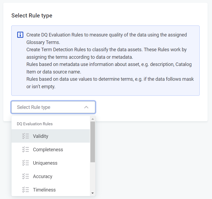
Task: Pick the Uniqueness rule option
Action: tap(45, 163)
